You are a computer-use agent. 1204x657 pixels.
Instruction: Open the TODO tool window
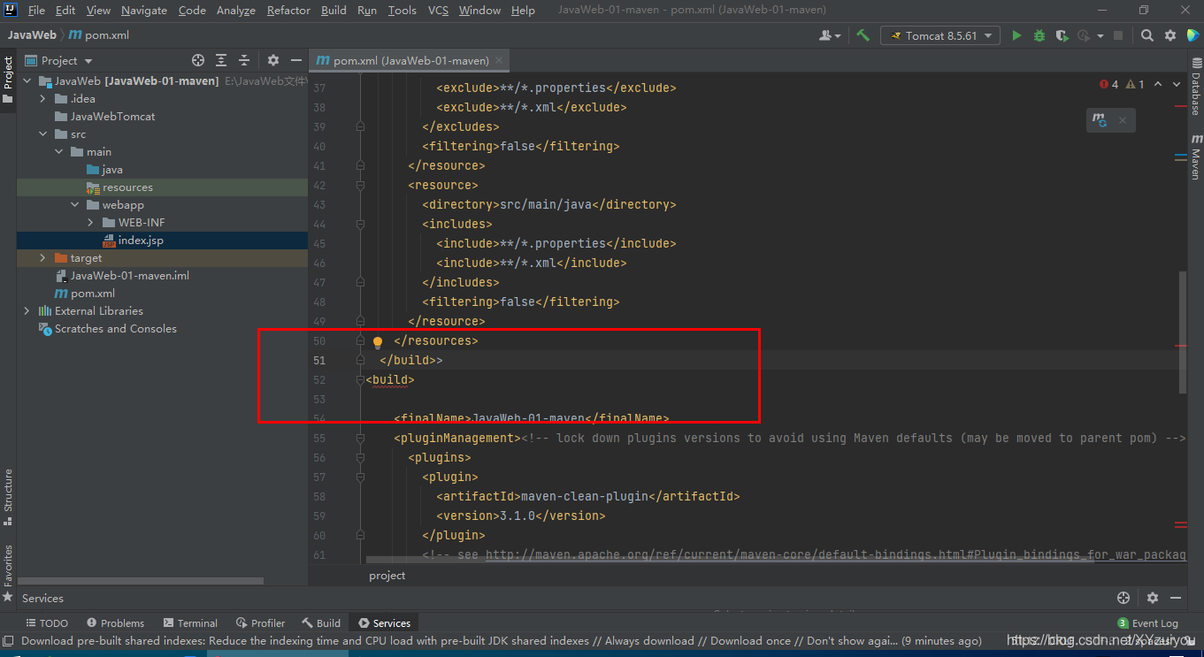[47, 623]
